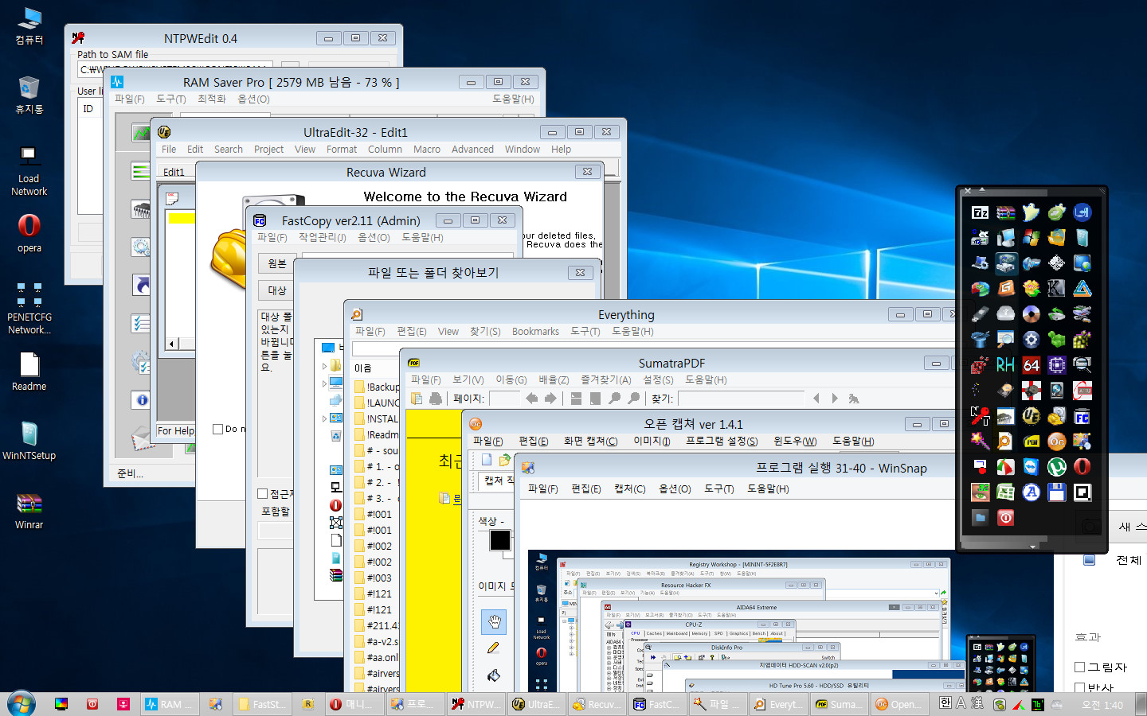This screenshot has width=1147, height=716.
Task: Launch uTorrent green icon in launcher panel
Action: [x=1057, y=467]
